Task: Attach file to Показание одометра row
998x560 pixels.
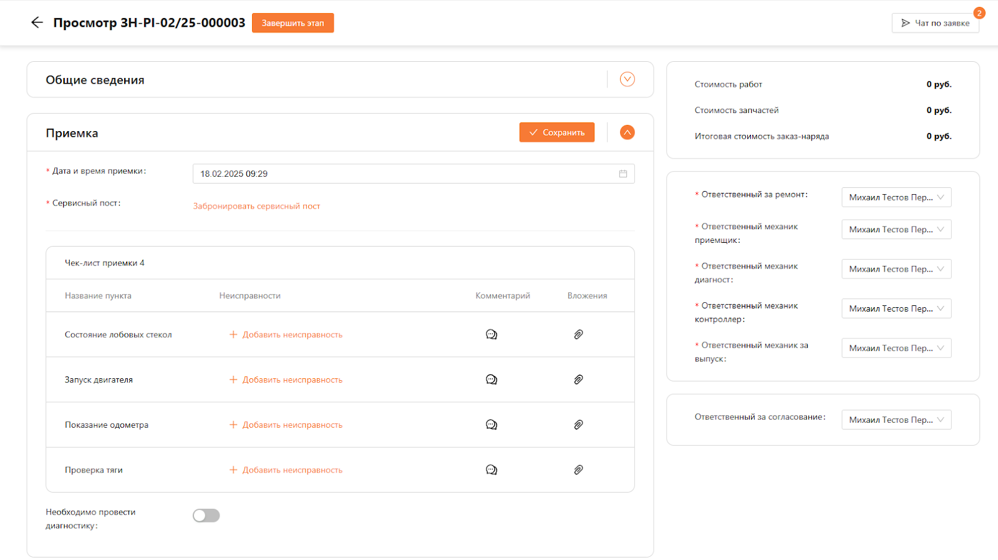Action: 578,425
